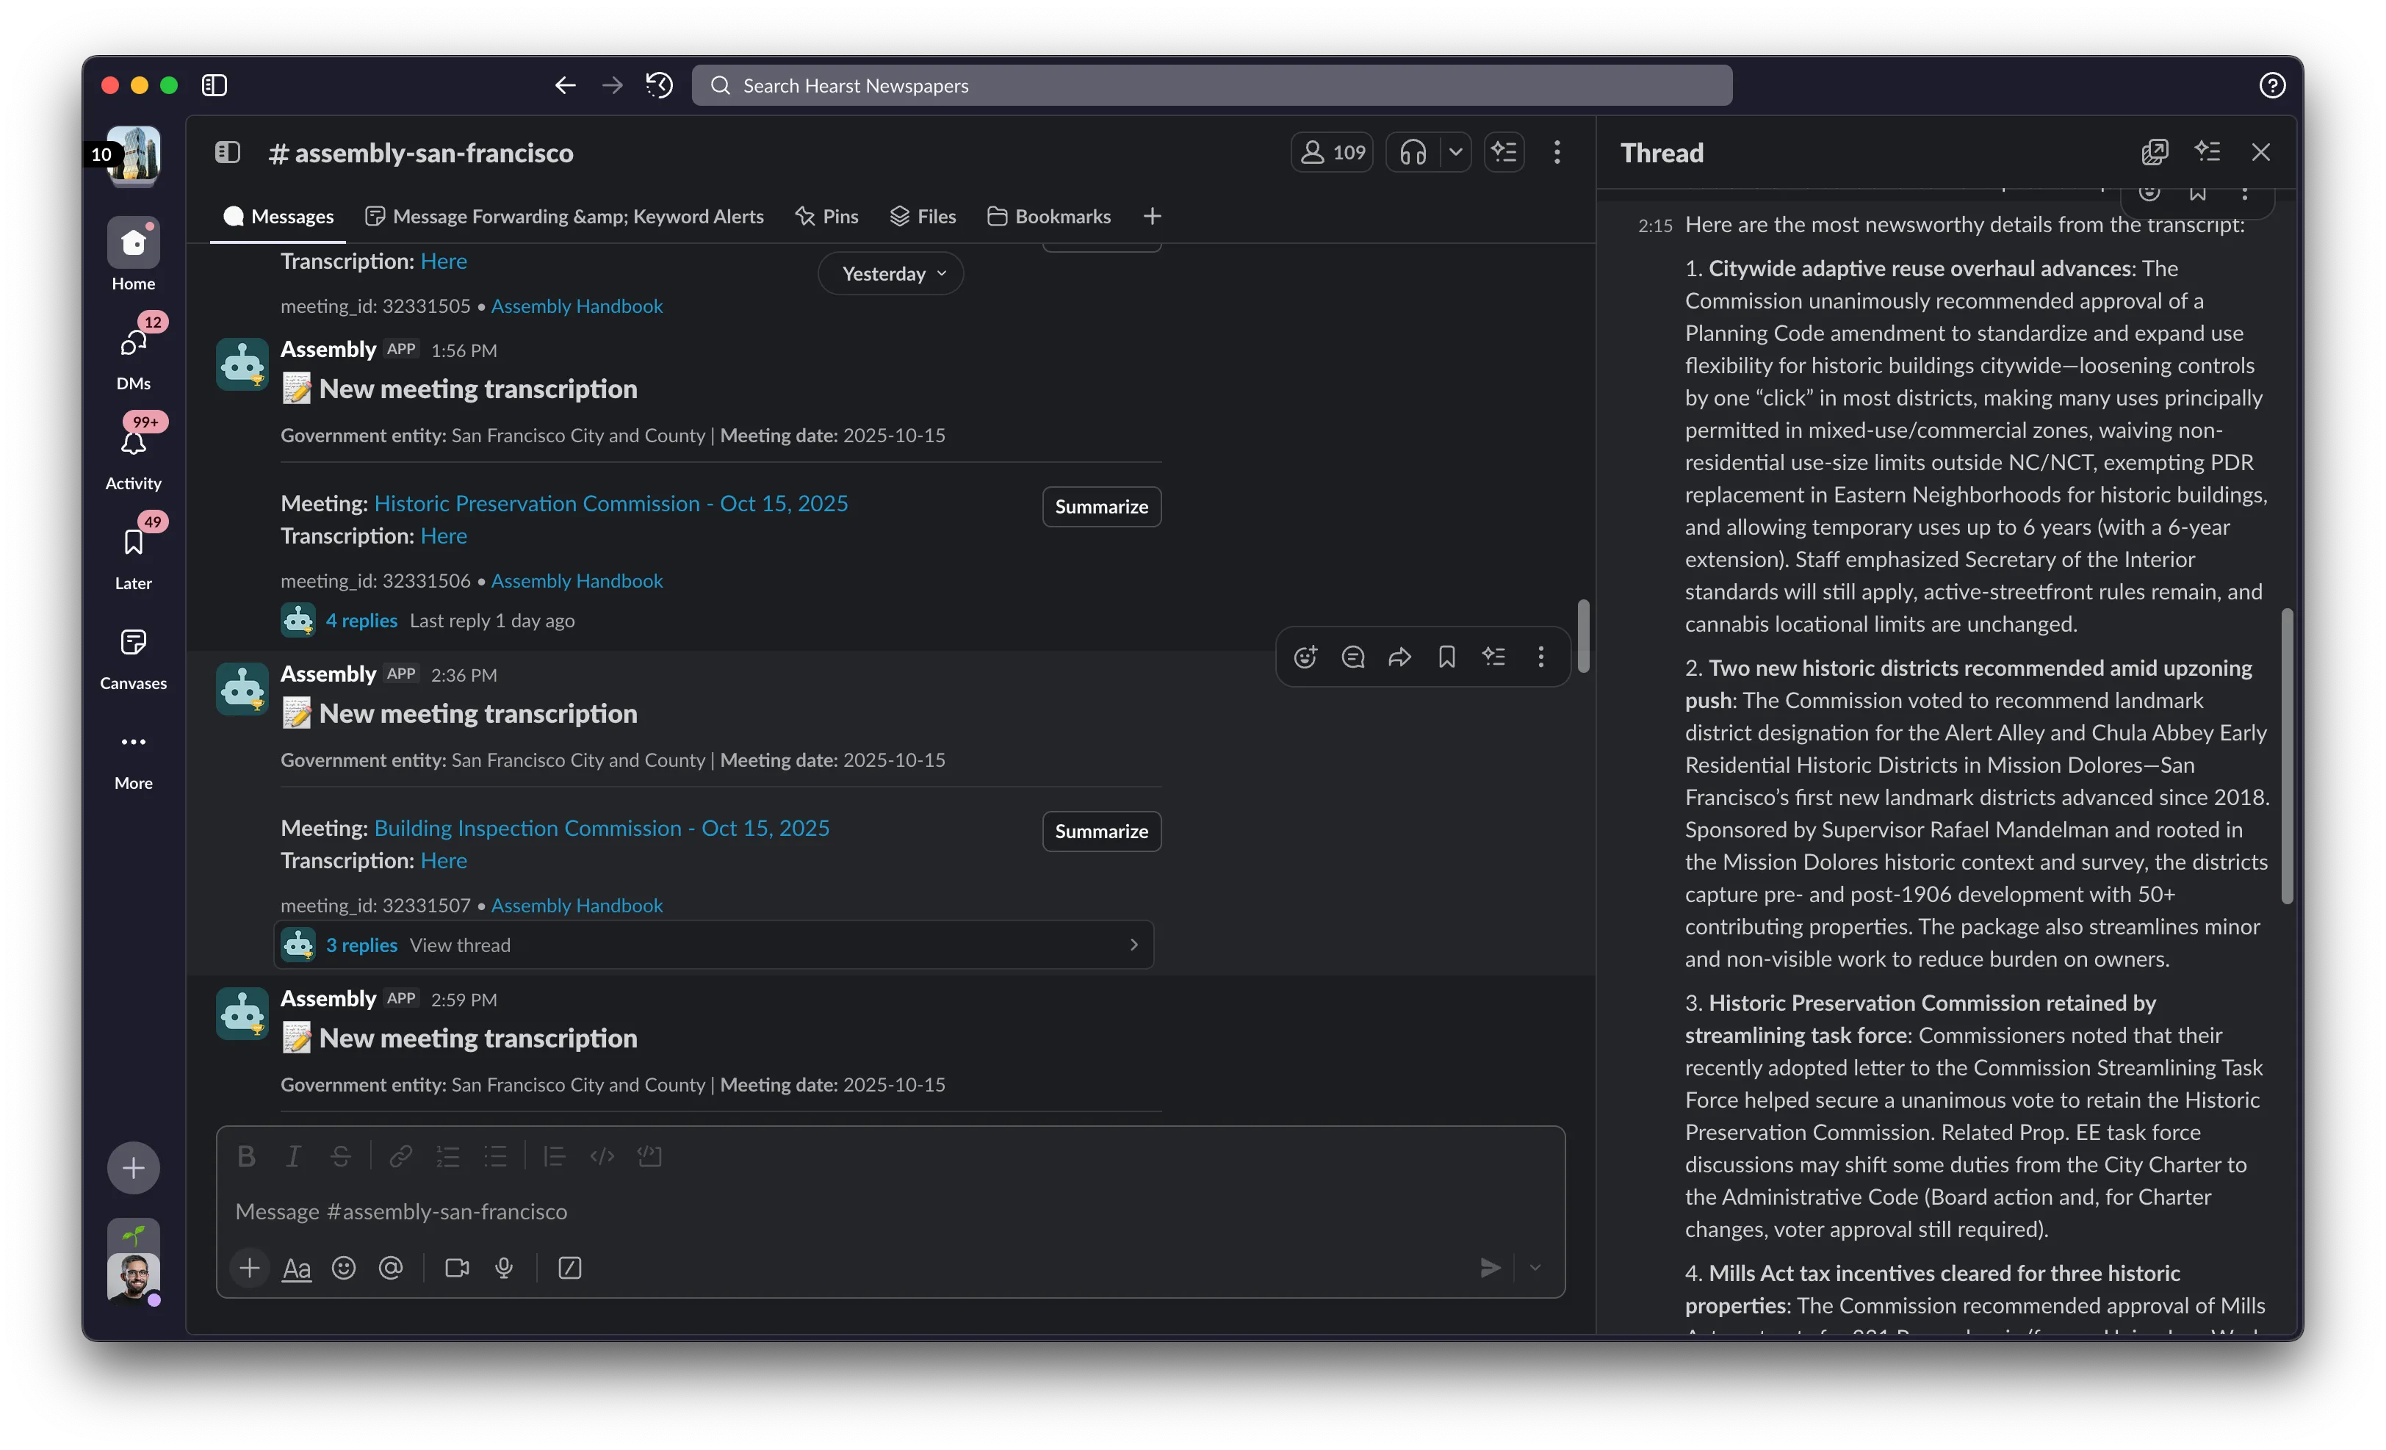
Task: Click the record audio clip microphone
Action: 503,1267
